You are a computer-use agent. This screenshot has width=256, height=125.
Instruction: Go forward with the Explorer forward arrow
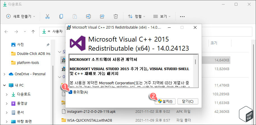pos(16,31)
